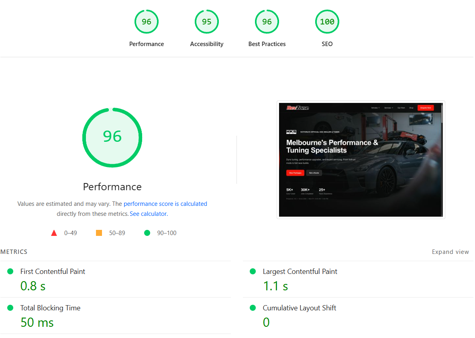Click the SEO score gauge showing 100
Viewport: 475px width, 338px height.
click(327, 22)
